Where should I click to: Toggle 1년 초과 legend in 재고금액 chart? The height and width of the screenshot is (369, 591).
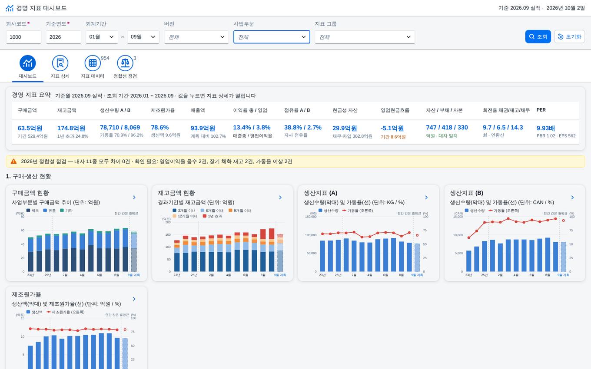click(x=212, y=216)
